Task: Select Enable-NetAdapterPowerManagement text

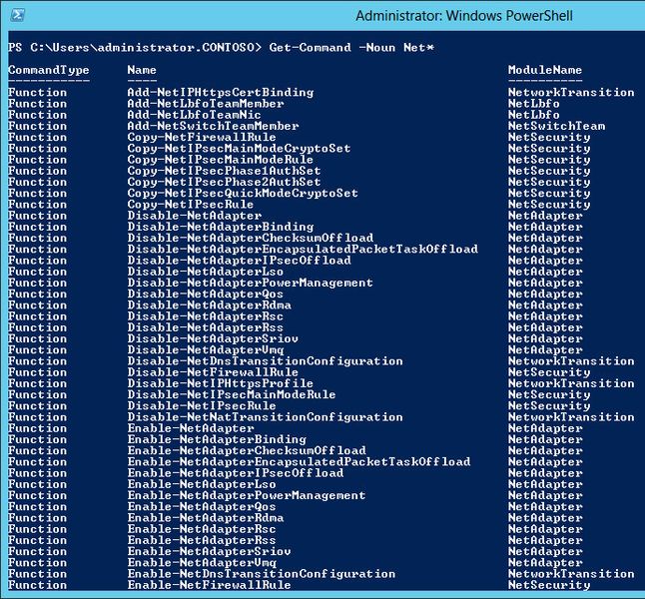Action: [247, 495]
